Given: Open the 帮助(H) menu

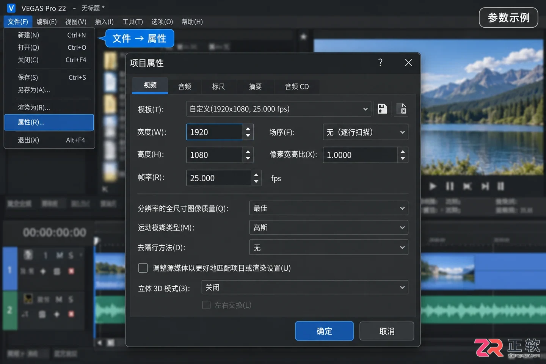Looking at the screenshot, I should 192,22.
